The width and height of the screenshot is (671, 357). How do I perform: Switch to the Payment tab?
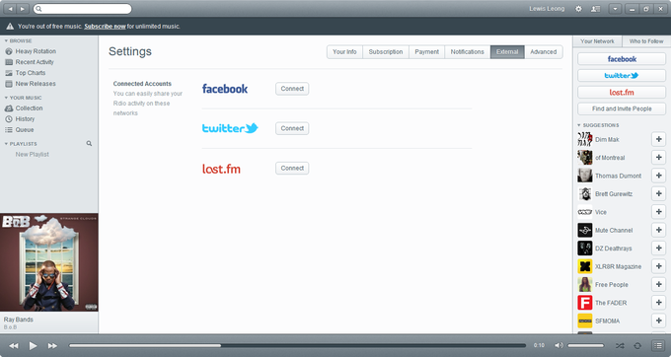426,51
